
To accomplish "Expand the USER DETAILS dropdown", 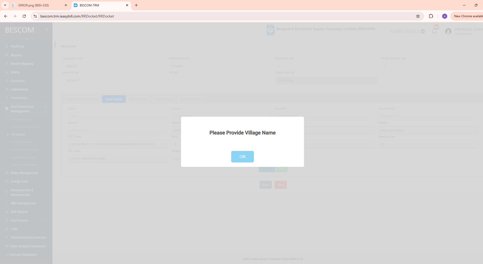I will 408,31.
